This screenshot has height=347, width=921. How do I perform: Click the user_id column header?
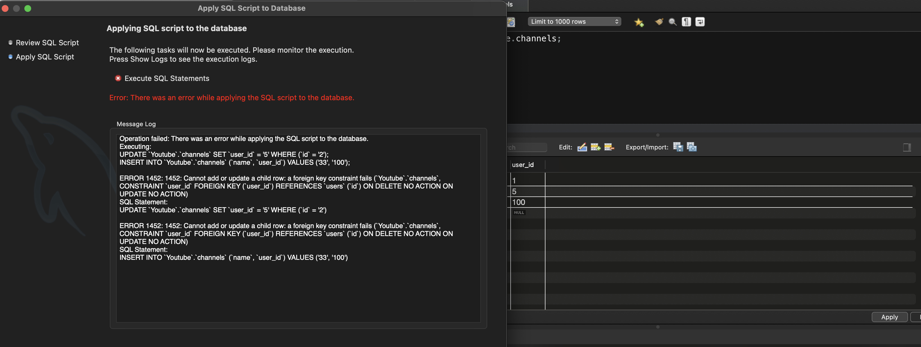tap(523, 165)
